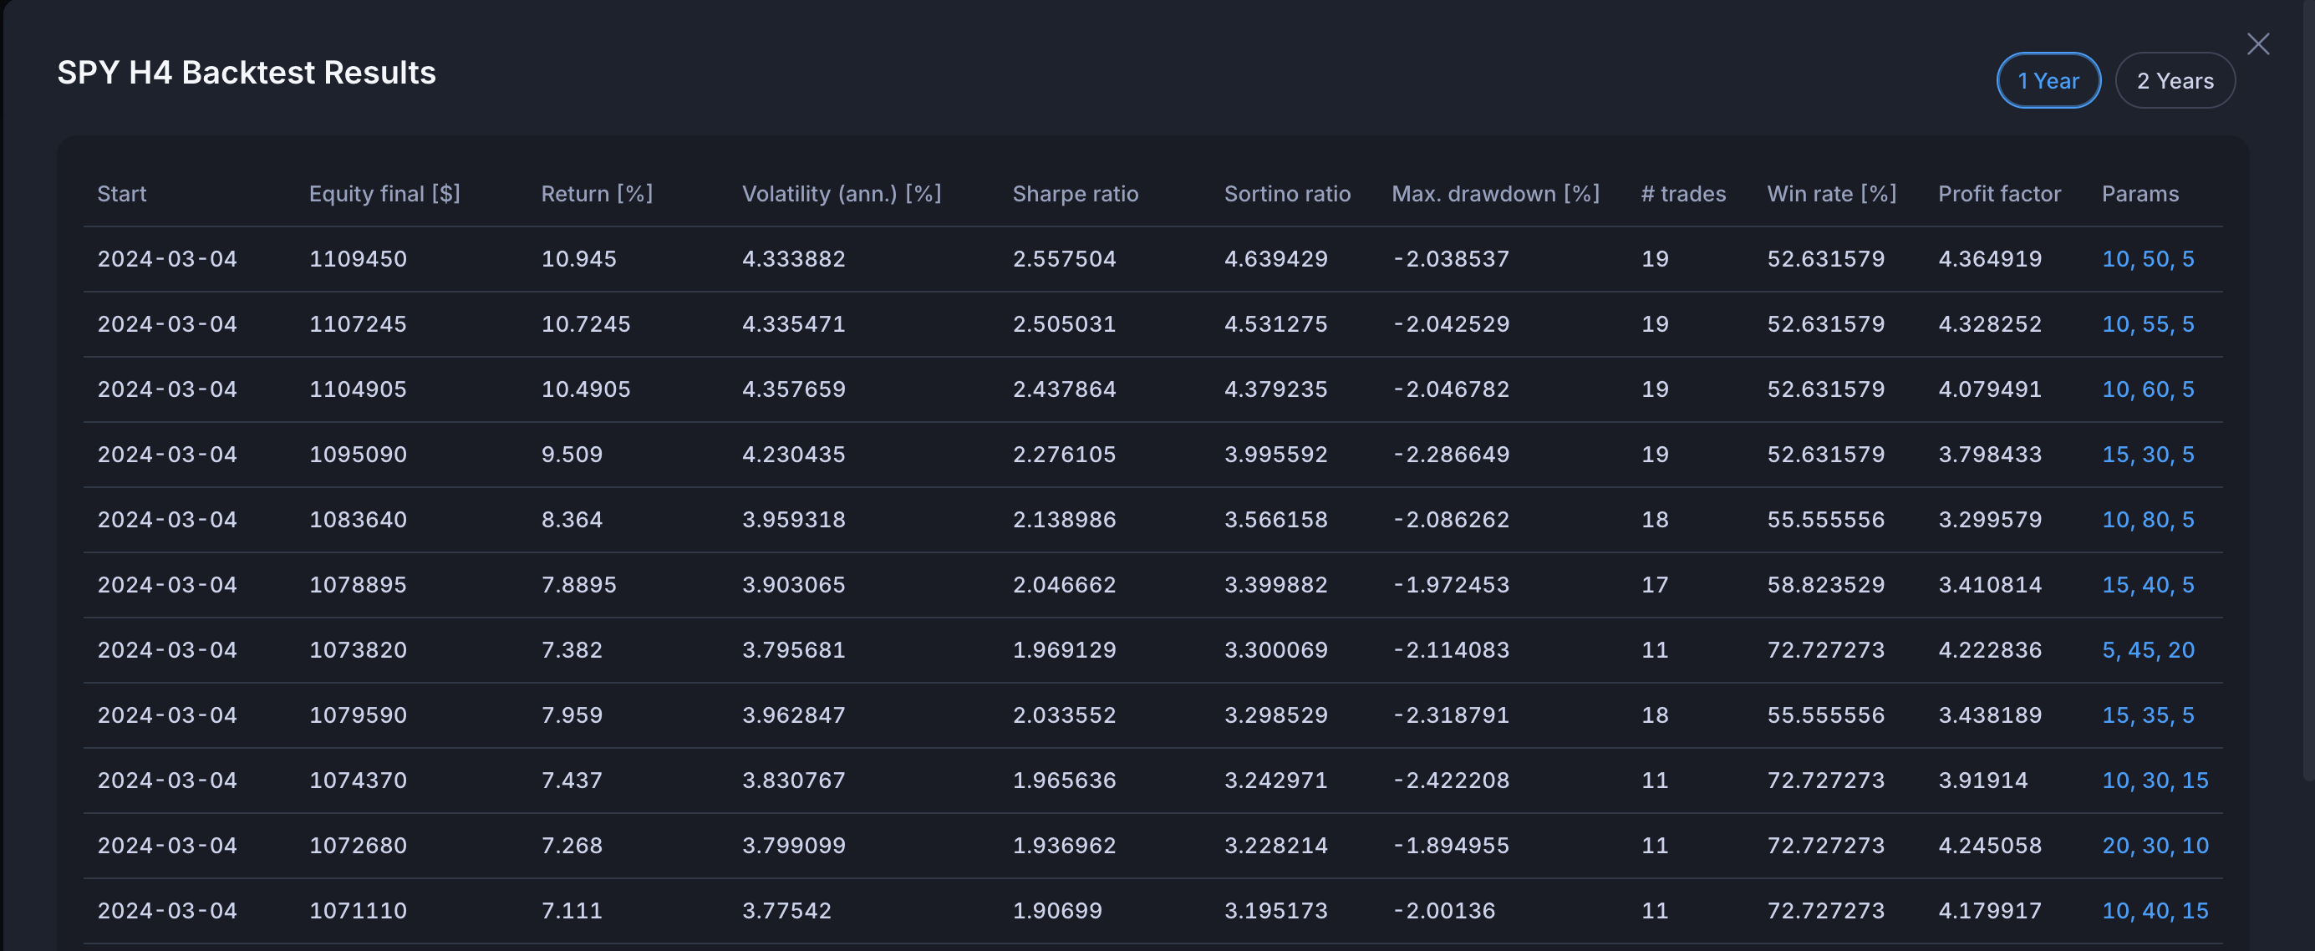The width and height of the screenshot is (2315, 951).
Task: Open params link 10, 30, 15
Action: pos(2155,781)
